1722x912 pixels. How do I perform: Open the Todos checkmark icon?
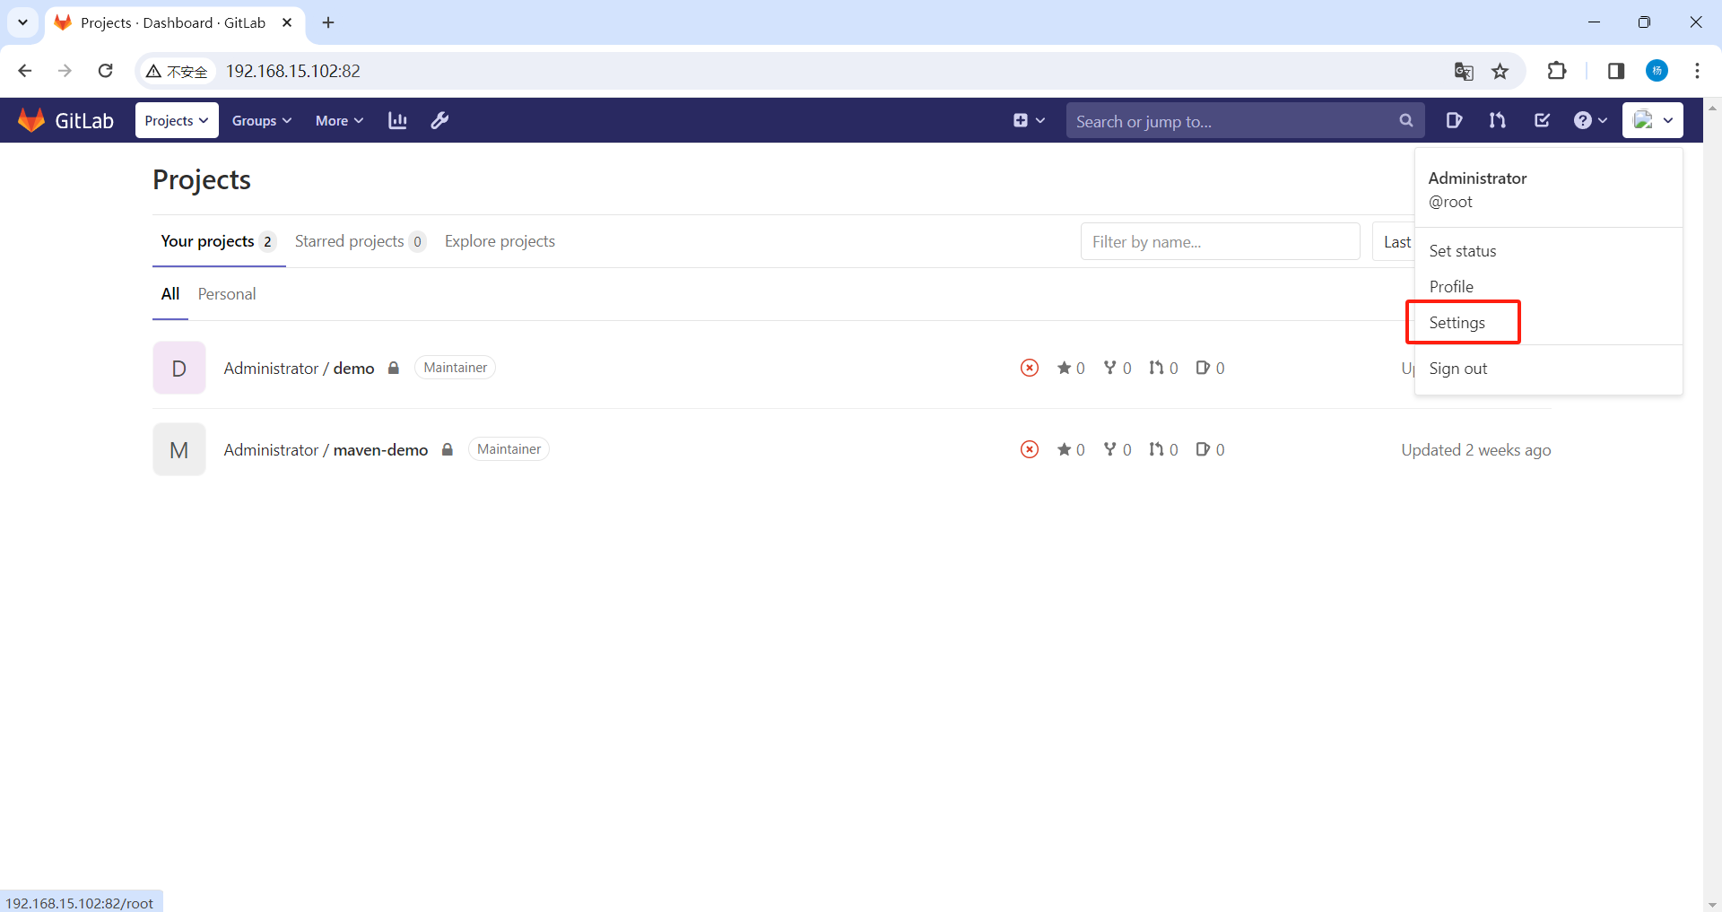point(1542,120)
